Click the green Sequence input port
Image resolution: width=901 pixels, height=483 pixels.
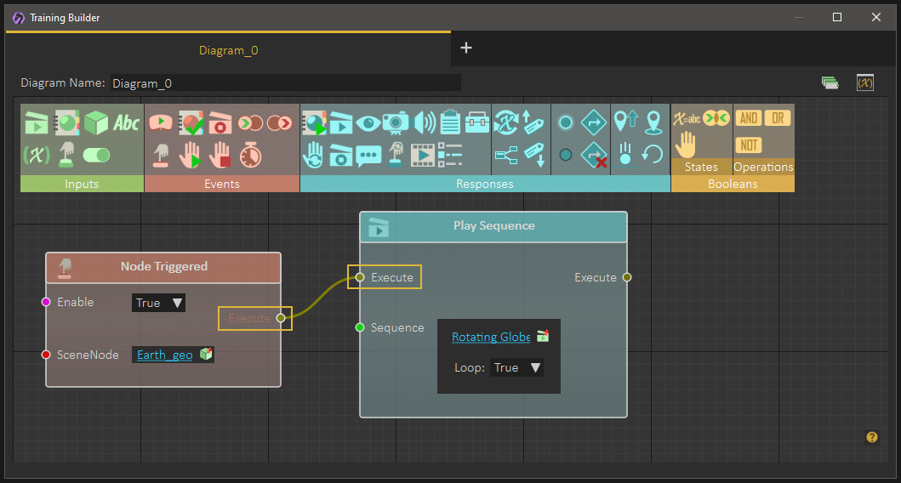point(360,327)
